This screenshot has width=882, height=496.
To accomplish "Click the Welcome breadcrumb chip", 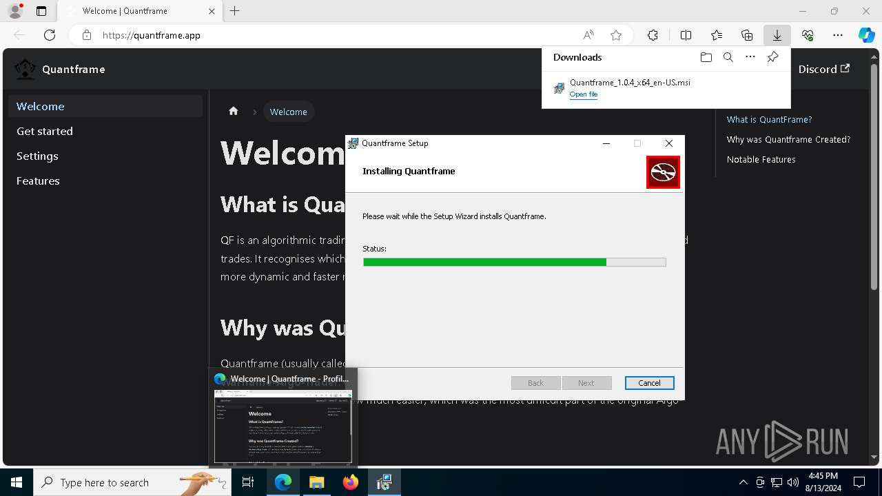I will (288, 112).
